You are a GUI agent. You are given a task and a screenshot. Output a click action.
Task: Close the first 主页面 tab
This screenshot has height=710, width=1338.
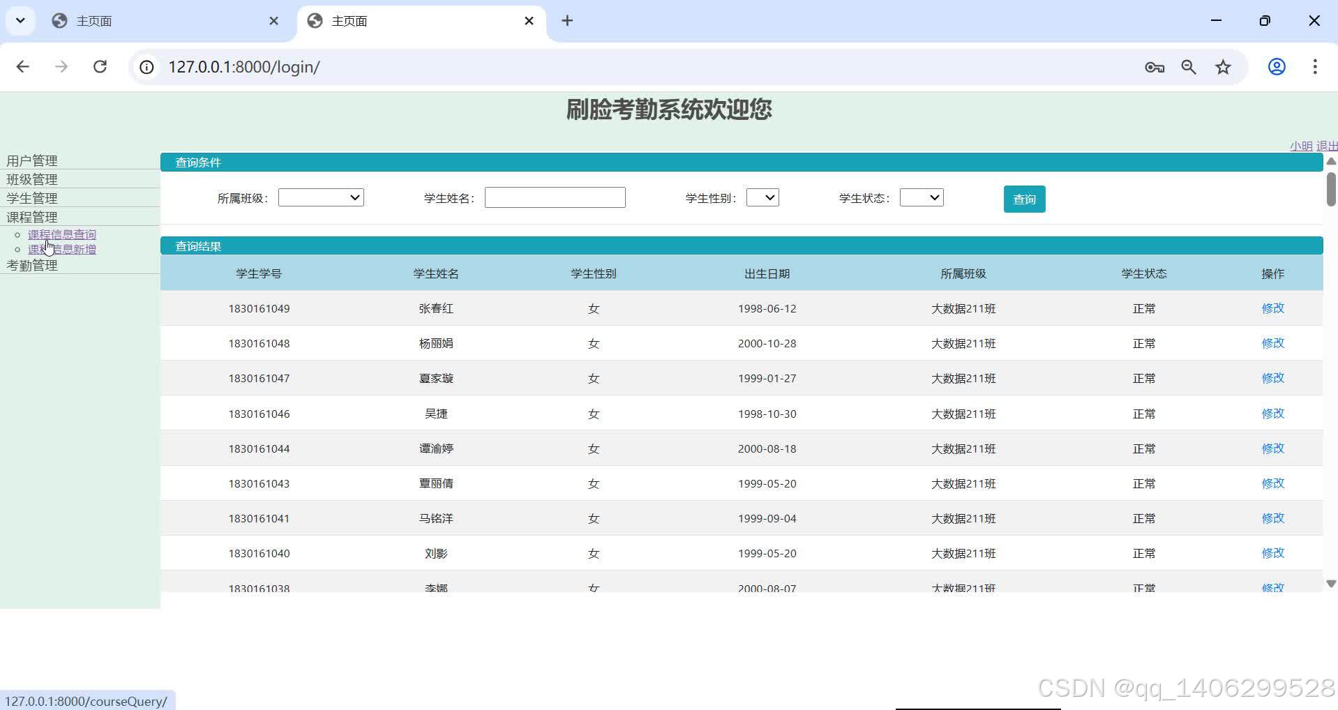(273, 21)
